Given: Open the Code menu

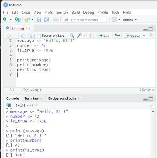Looking at the screenshot, I should click(26, 13).
